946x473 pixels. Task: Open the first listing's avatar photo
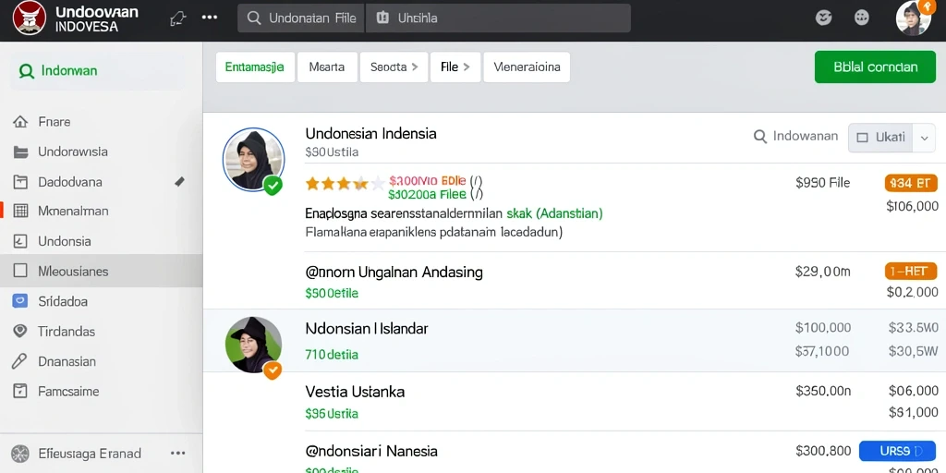coord(253,160)
